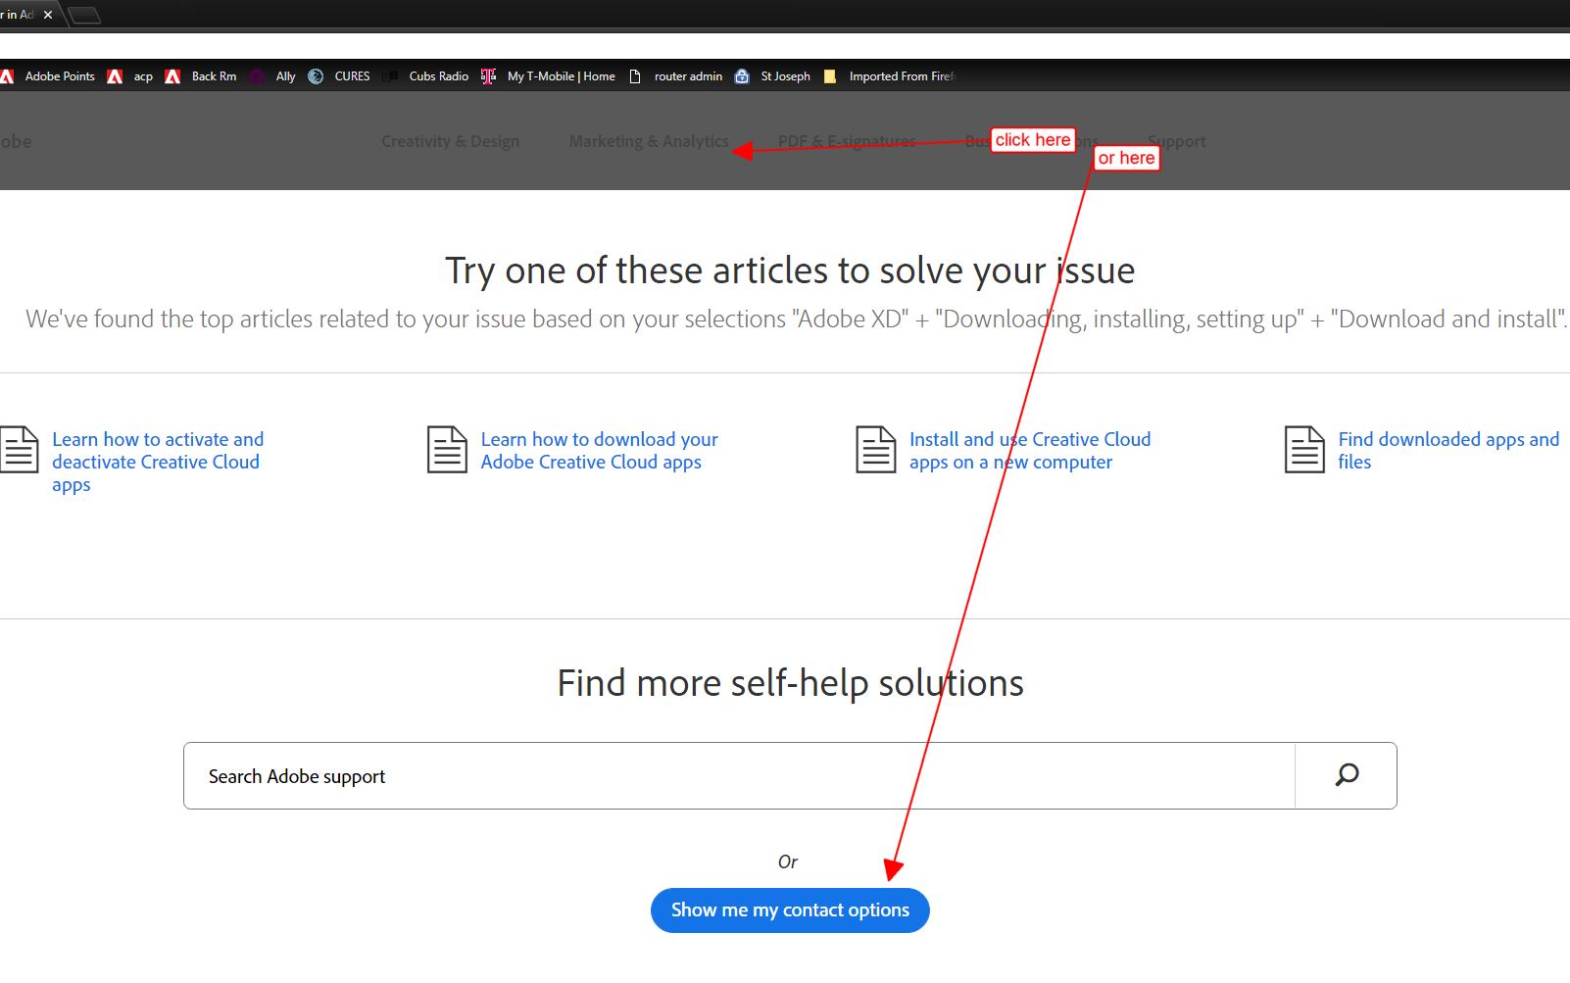Open the Creativity & Design menu
Image resolution: width=1570 pixels, height=983 pixels.
pyautogui.click(x=451, y=141)
